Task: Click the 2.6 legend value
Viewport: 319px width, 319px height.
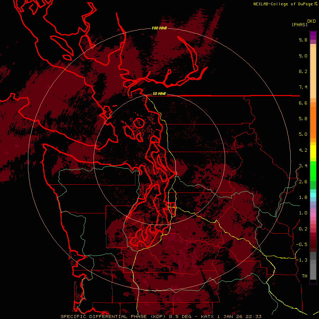Action: coord(303,182)
